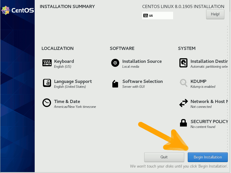Open the KDUMP label
231x173 pixels.
pos(198,81)
